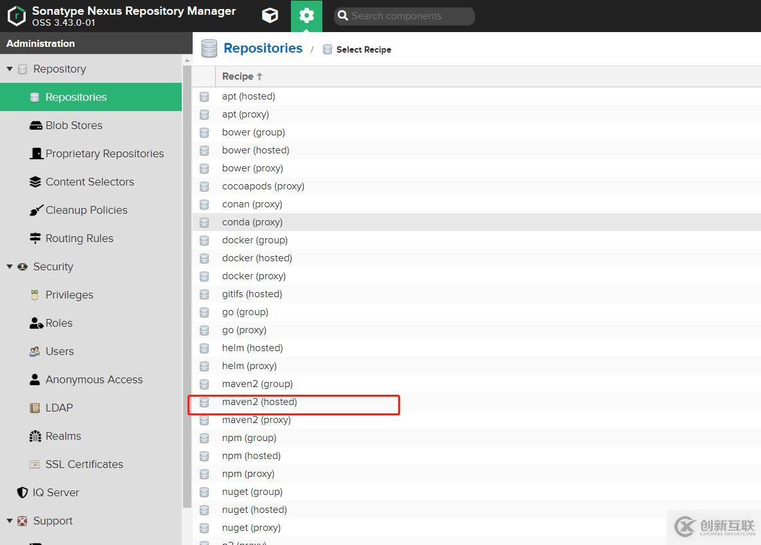Choose the bower (group) recipe
Image resolution: width=761 pixels, height=545 pixels.
click(x=477, y=132)
